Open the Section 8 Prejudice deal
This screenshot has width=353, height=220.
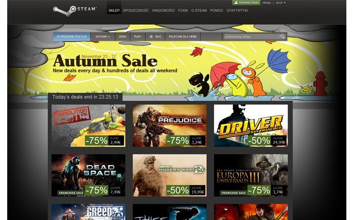[x=169, y=125]
